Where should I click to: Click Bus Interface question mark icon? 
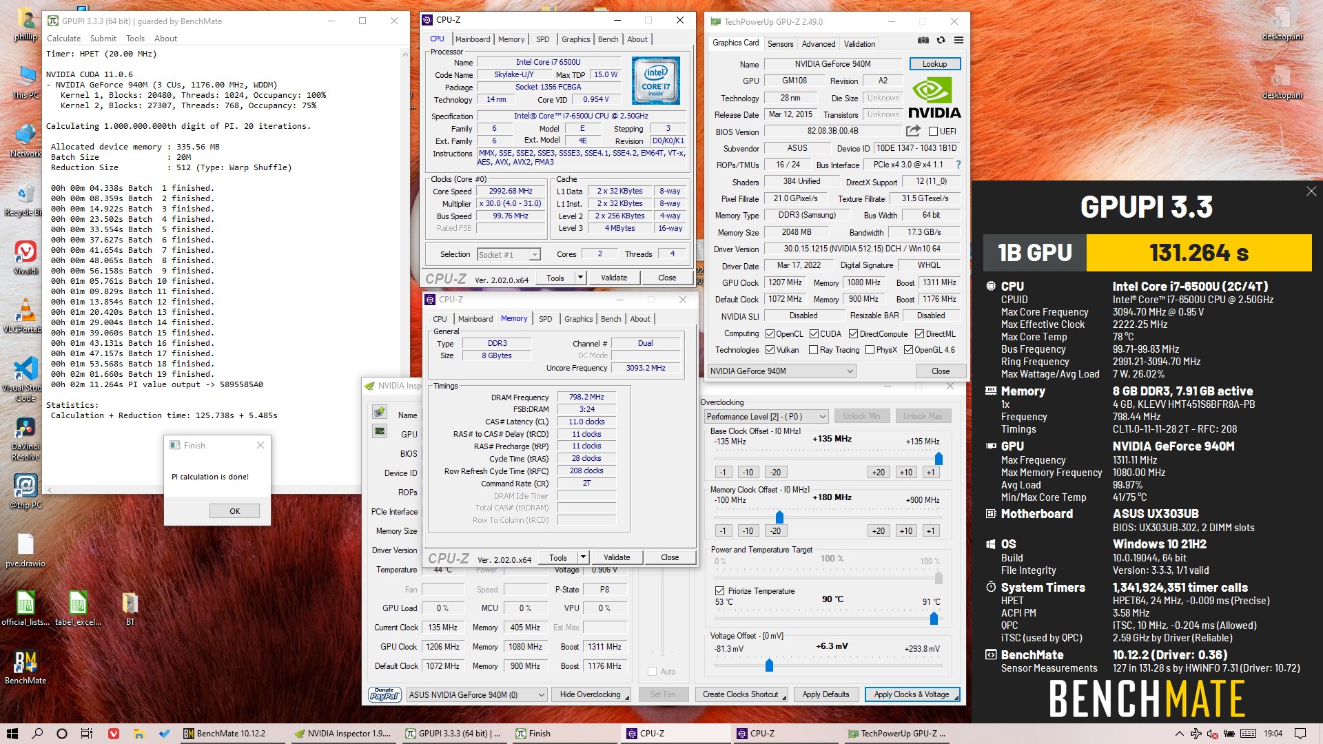pyautogui.click(x=958, y=165)
